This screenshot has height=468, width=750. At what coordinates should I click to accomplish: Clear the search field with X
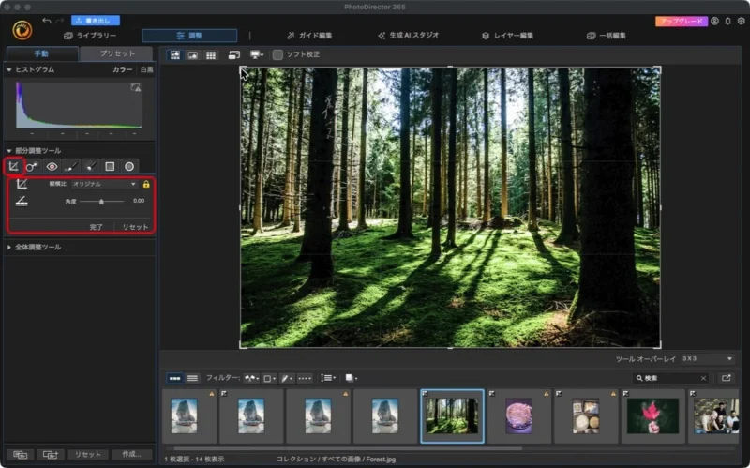(x=704, y=379)
